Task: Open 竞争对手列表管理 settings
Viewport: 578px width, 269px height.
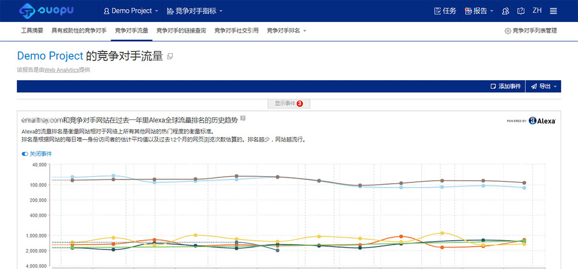Action: point(531,31)
